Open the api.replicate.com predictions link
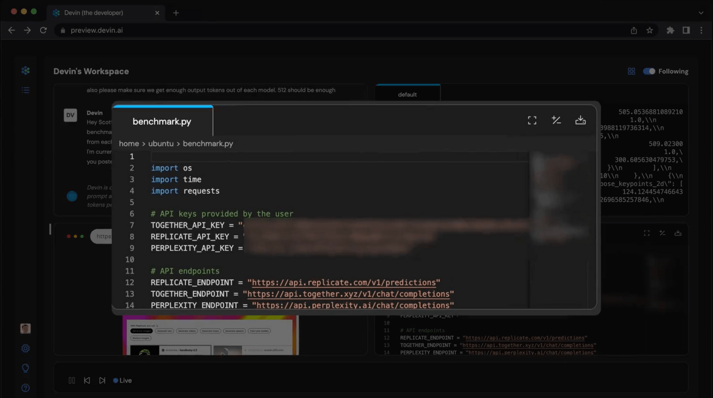The width and height of the screenshot is (713, 398). (x=344, y=282)
